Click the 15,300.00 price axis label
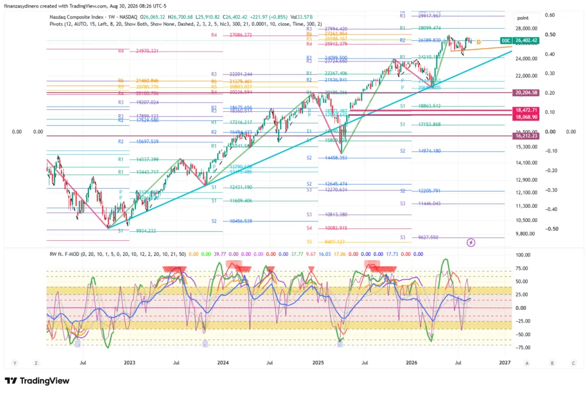588x393 pixels. click(x=526, y=147)
